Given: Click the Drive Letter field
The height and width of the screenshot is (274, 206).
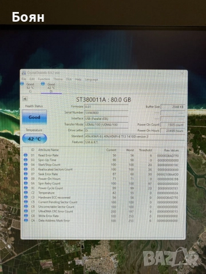Looking at the screenshot, I should pos(106,131).
